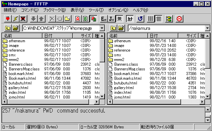Switch to details view mode
Viewport: 212px width, 131px height.
[x=158, y=19]
